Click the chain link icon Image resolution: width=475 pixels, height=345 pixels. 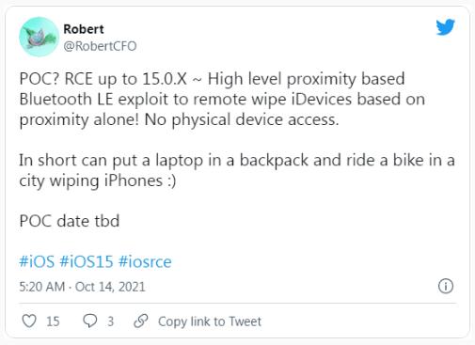coord(141,321)
